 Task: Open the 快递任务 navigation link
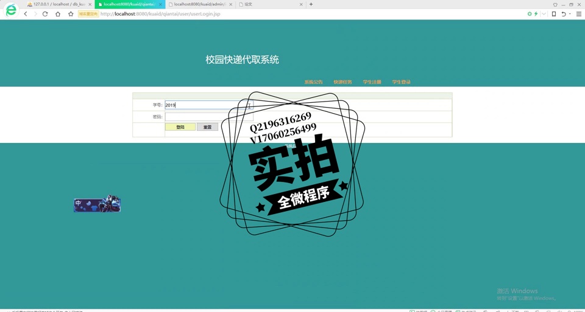pos(342,82)
